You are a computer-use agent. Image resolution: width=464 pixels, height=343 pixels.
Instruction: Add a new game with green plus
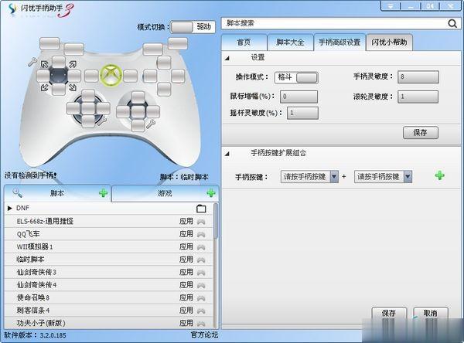211,193
